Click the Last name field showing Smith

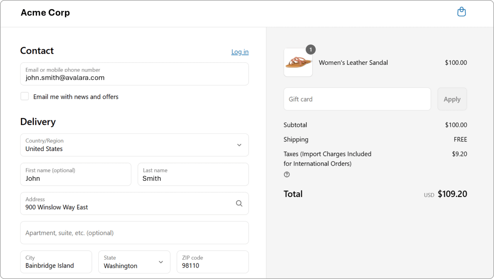(193, 174)
